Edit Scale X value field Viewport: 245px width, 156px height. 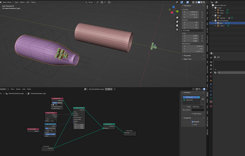pos(190,36)
